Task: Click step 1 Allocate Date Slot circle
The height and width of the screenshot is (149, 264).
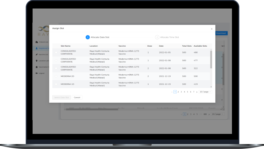Action: [x=88, y=37]
